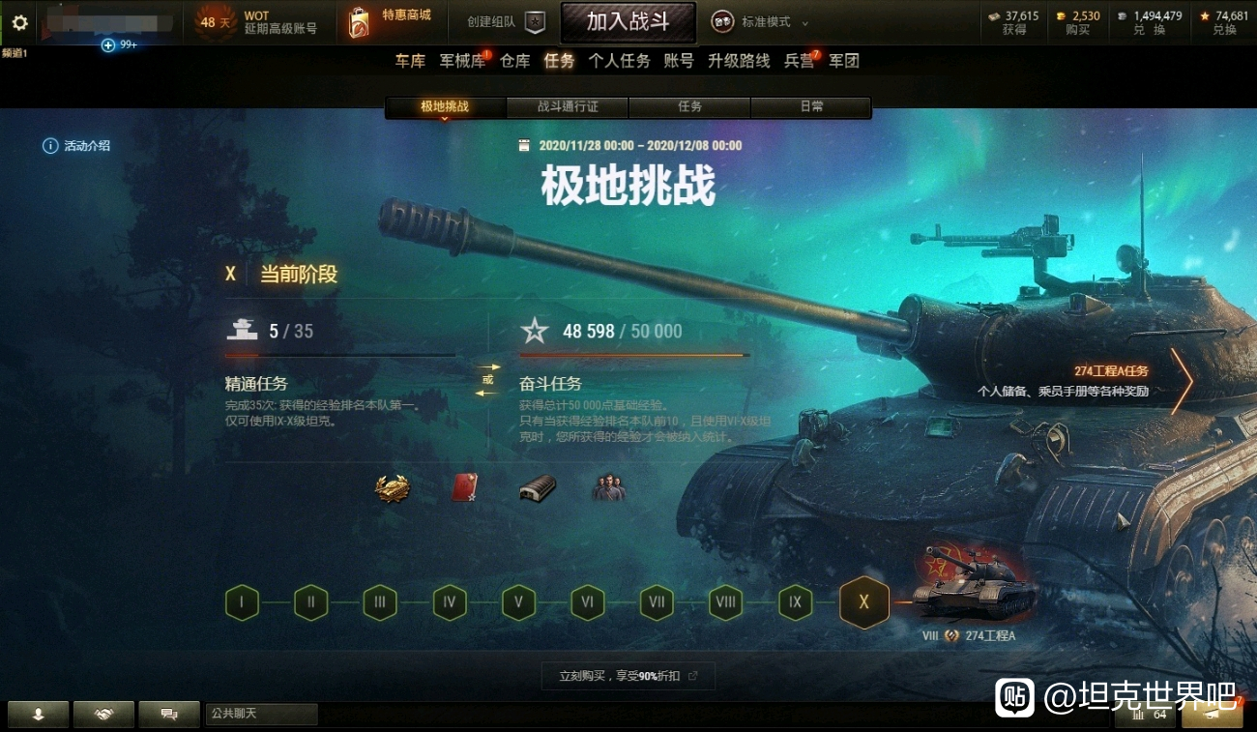The height and width of the screenshot is (732, 1257).
Task: Select the crew members reward icon
Action: pyautogui.click(x=608, y=487)
